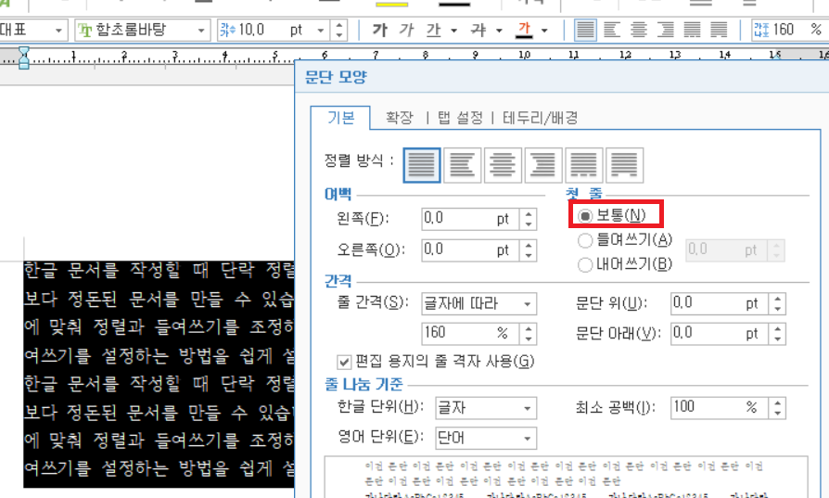Click the 왼쪽(F) margin input field
The width and height of the screenshot is (829, 498).
[470, 219]
